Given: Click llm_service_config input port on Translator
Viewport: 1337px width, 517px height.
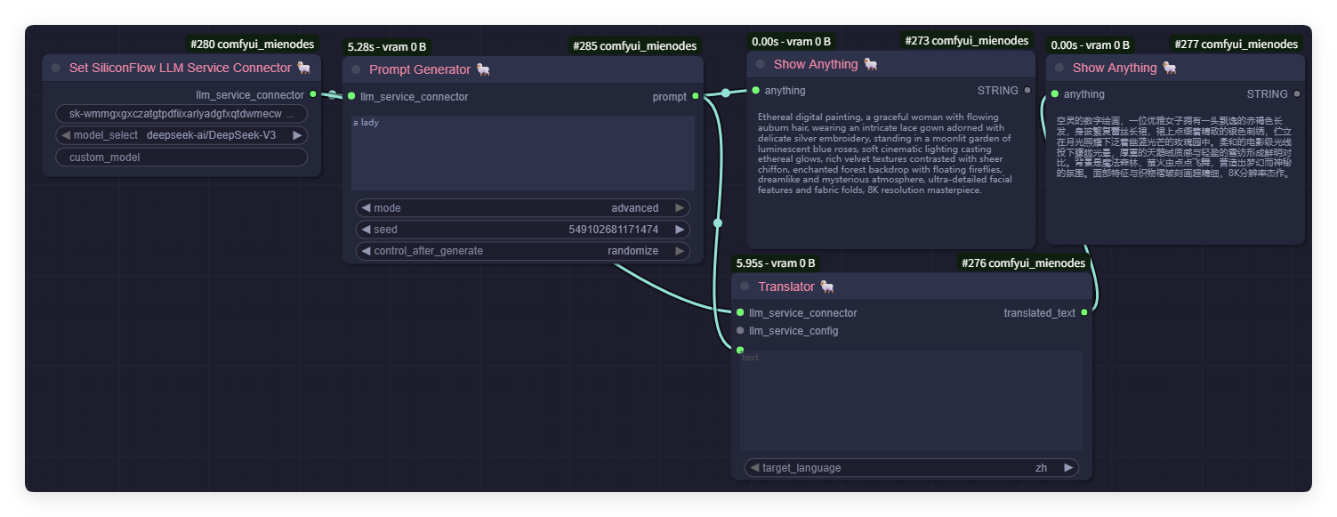Looking at the screenshot, I should [x=740, y=330].
